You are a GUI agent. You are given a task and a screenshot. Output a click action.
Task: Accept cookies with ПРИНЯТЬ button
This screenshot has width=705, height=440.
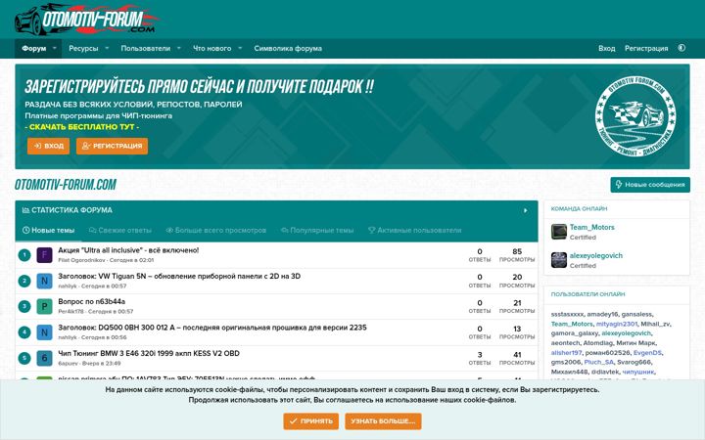(x=311, y=421)
